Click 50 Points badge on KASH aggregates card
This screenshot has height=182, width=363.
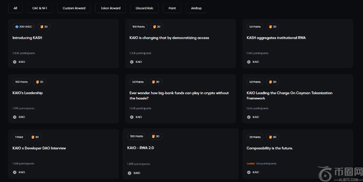click(x=255, y=27)
